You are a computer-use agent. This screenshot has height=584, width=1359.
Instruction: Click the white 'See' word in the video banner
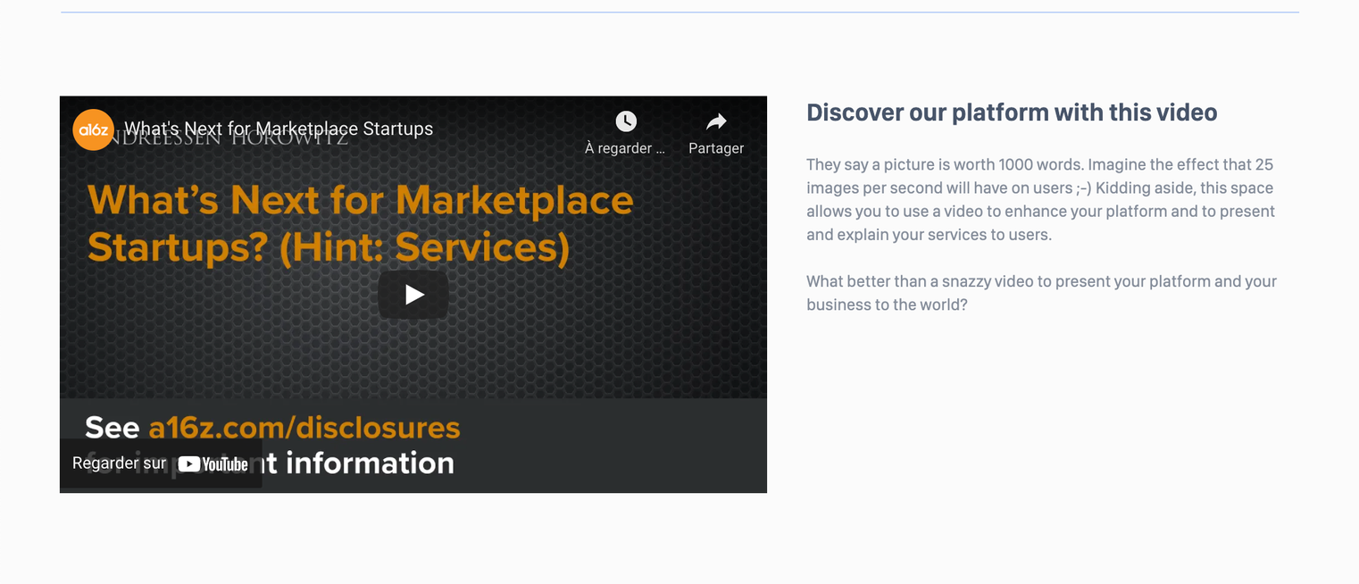(112, 428)
